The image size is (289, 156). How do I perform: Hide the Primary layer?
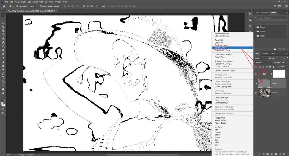[256, 93]
